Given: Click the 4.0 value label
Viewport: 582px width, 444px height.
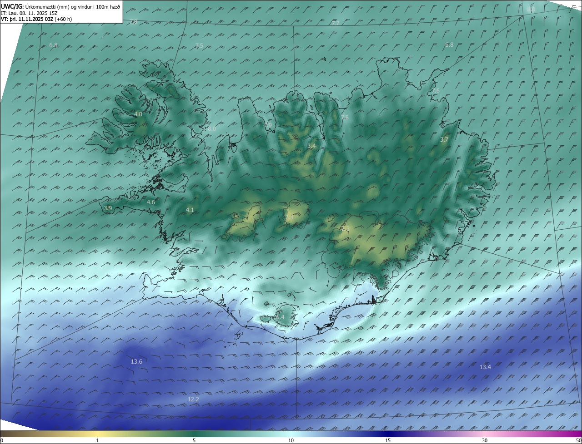Looking at the screenshot, I should 138,114.
